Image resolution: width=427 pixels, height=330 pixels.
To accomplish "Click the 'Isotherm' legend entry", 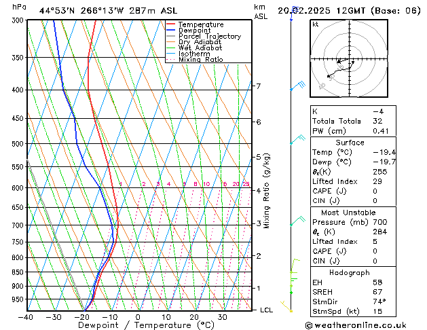I will coord(194,54).
